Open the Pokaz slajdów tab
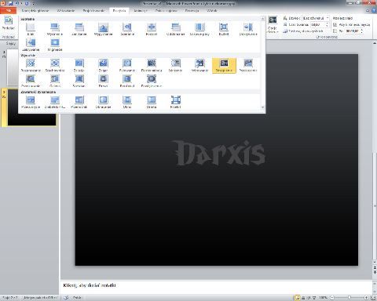The height and width of the screenshot is (301, 377). (167, 11)
